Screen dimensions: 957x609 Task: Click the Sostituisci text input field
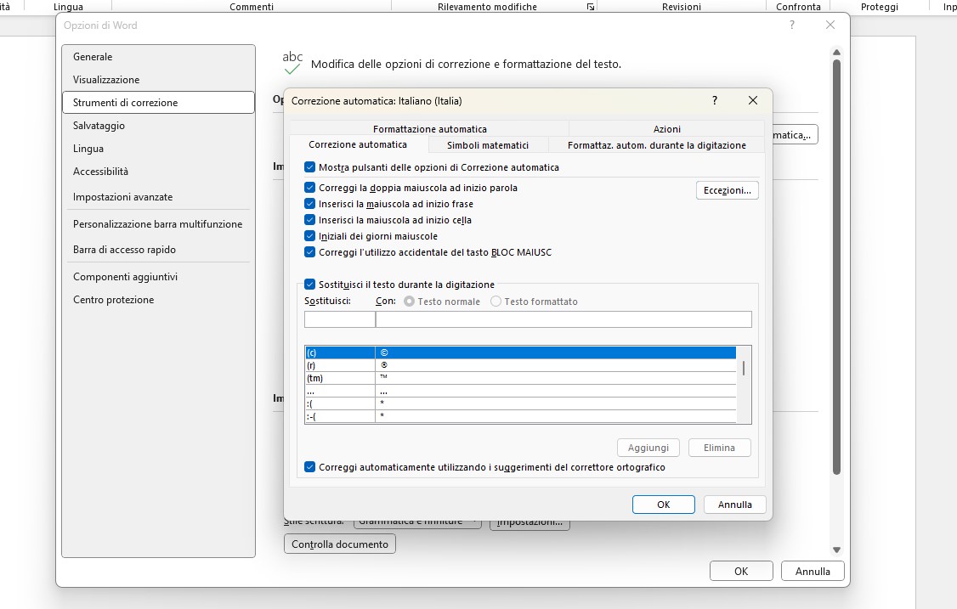coord(339,319)
